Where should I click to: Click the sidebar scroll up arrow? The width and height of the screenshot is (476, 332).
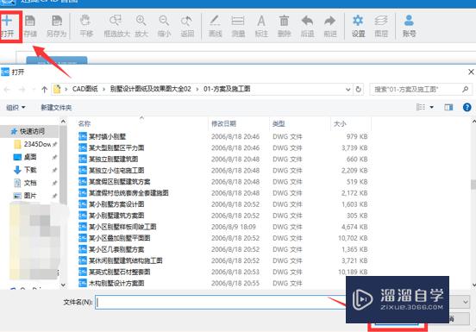pyautogui.click(x=63, y=122)
